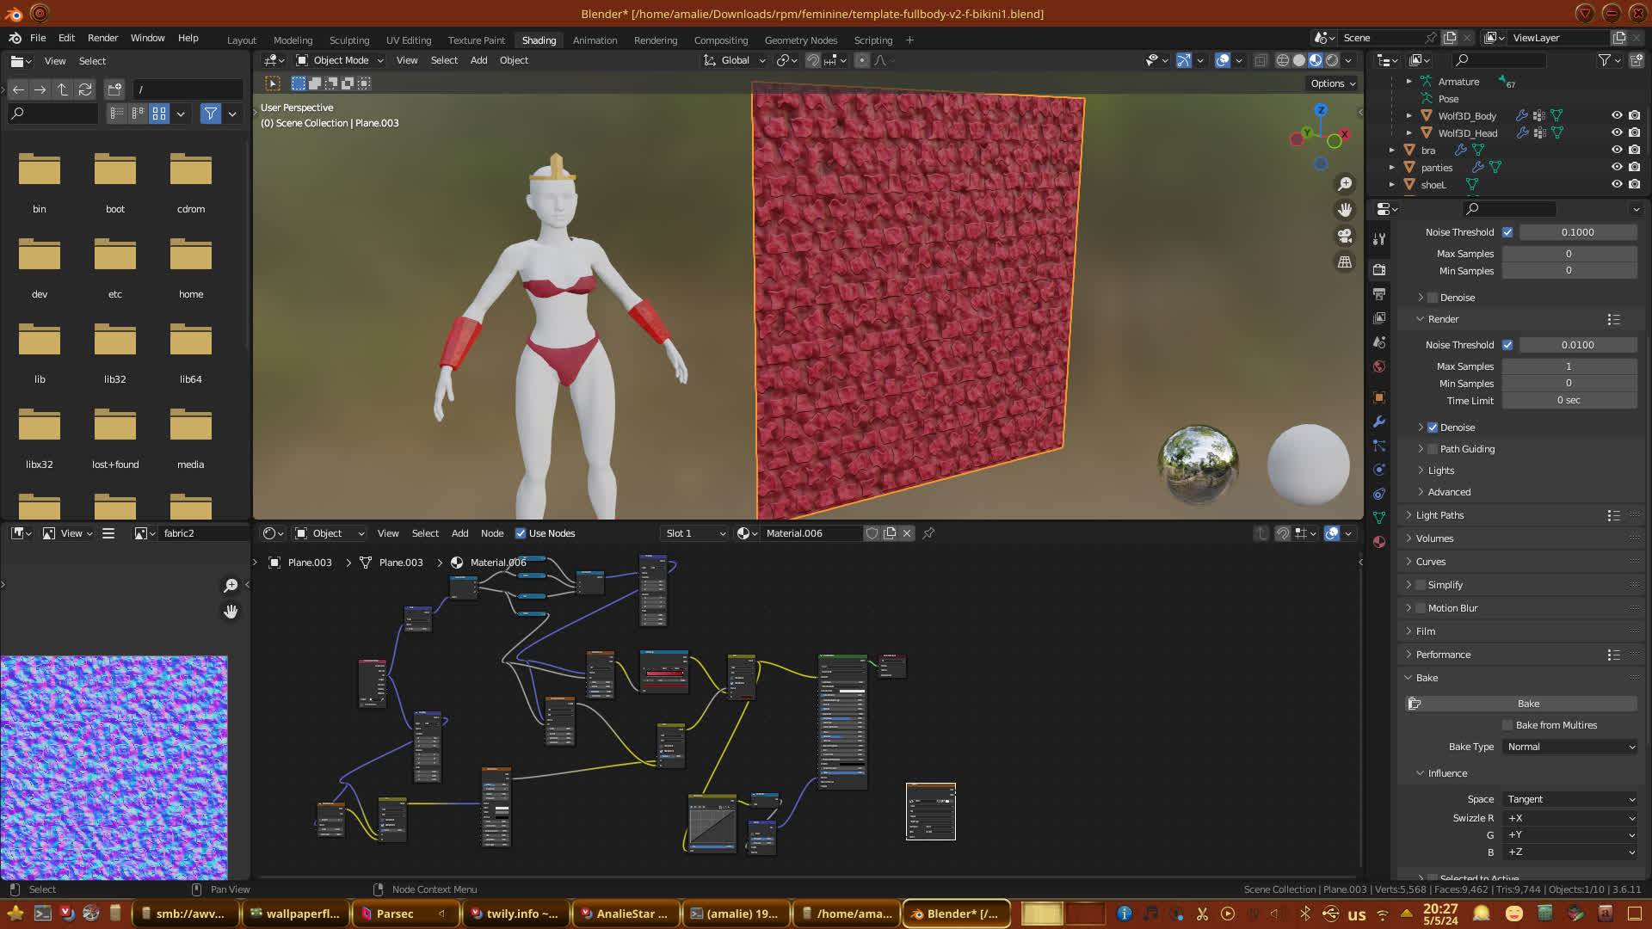
Task: Uncheck the Use Nodes checkbox
Action: coord(521,533)
